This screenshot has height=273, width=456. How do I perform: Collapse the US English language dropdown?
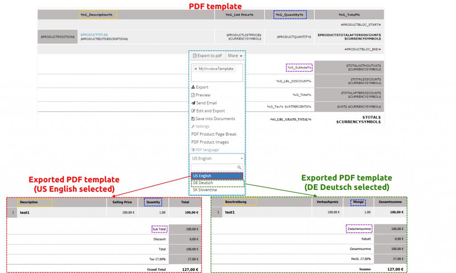(241, 158)
